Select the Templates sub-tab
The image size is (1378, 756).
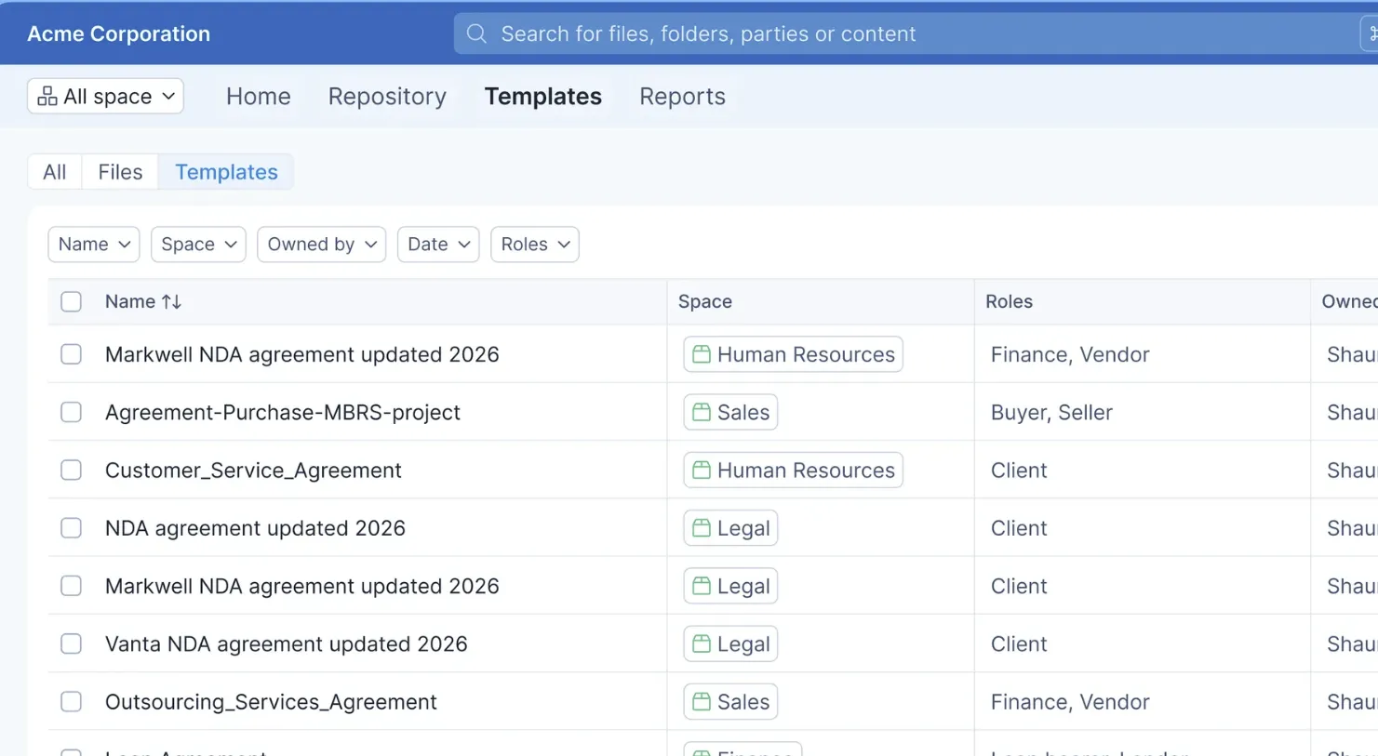click(226, 172)
